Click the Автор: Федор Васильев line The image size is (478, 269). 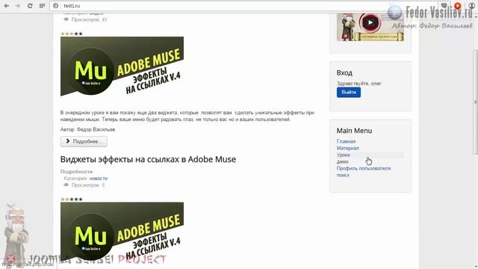coord(87,129)
